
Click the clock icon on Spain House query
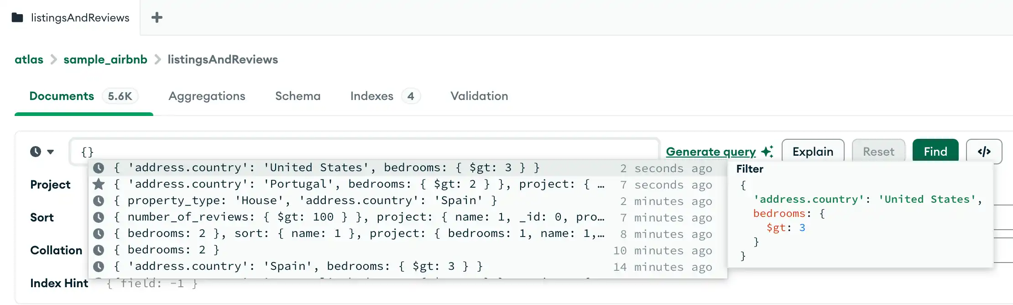(99, 200)
